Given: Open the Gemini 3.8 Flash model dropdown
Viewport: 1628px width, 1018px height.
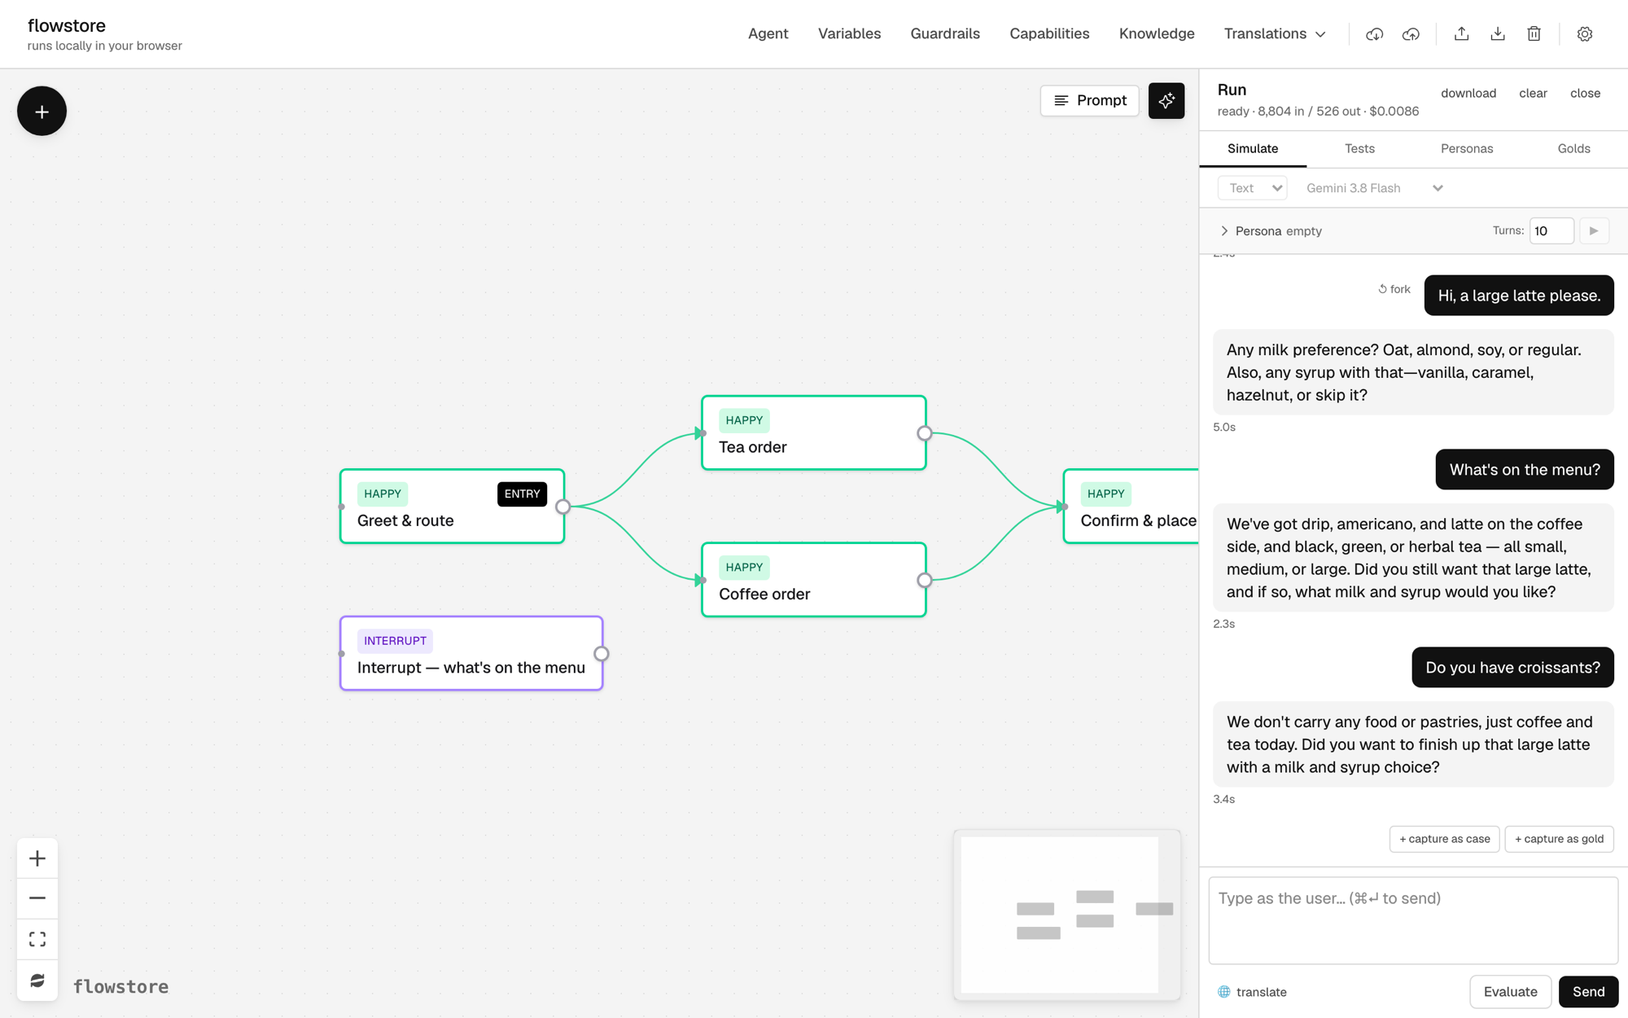Looking at the screenshot, I should [x=1374, y=188].
